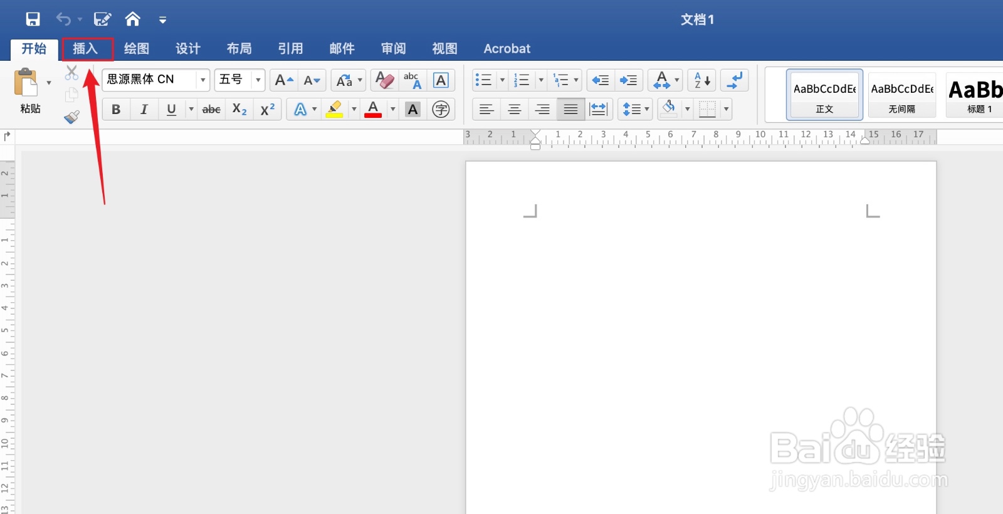Screen dimensions: 1003x514
Task: Click the Enclose Characters circled icon
Action: point(441,109)
